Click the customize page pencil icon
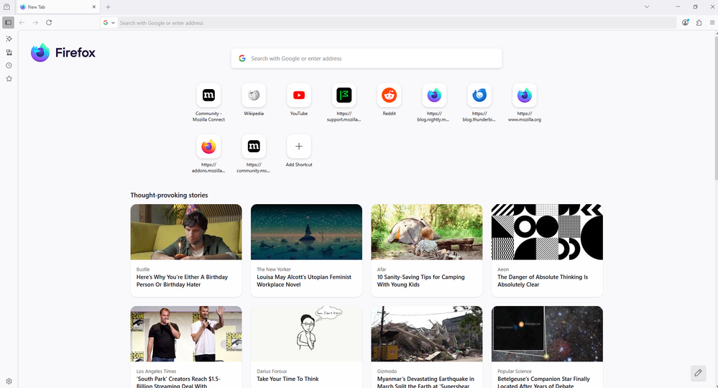 697,373
